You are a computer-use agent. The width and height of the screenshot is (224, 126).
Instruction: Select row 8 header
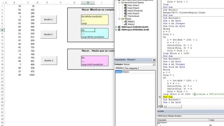click(x=2, y=30)
